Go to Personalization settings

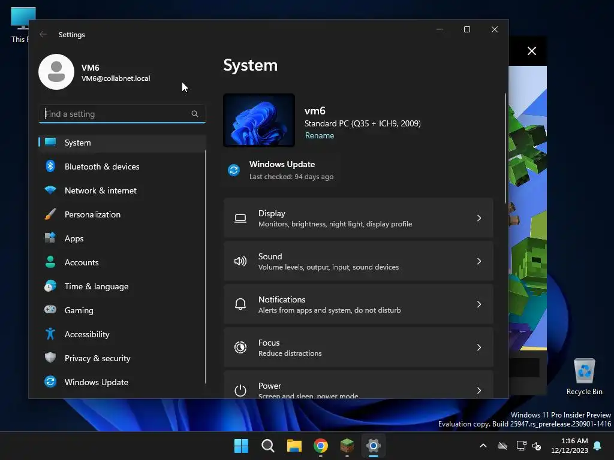tap(122, 214)
